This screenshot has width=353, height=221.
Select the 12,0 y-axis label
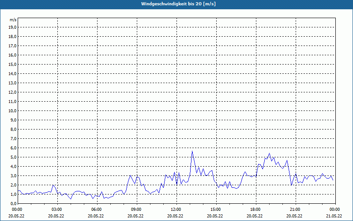(13, 92)
